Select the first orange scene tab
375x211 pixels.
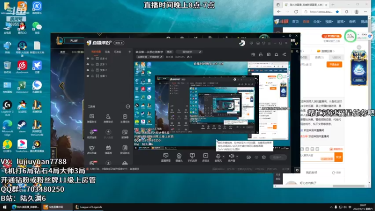(96, 52)
